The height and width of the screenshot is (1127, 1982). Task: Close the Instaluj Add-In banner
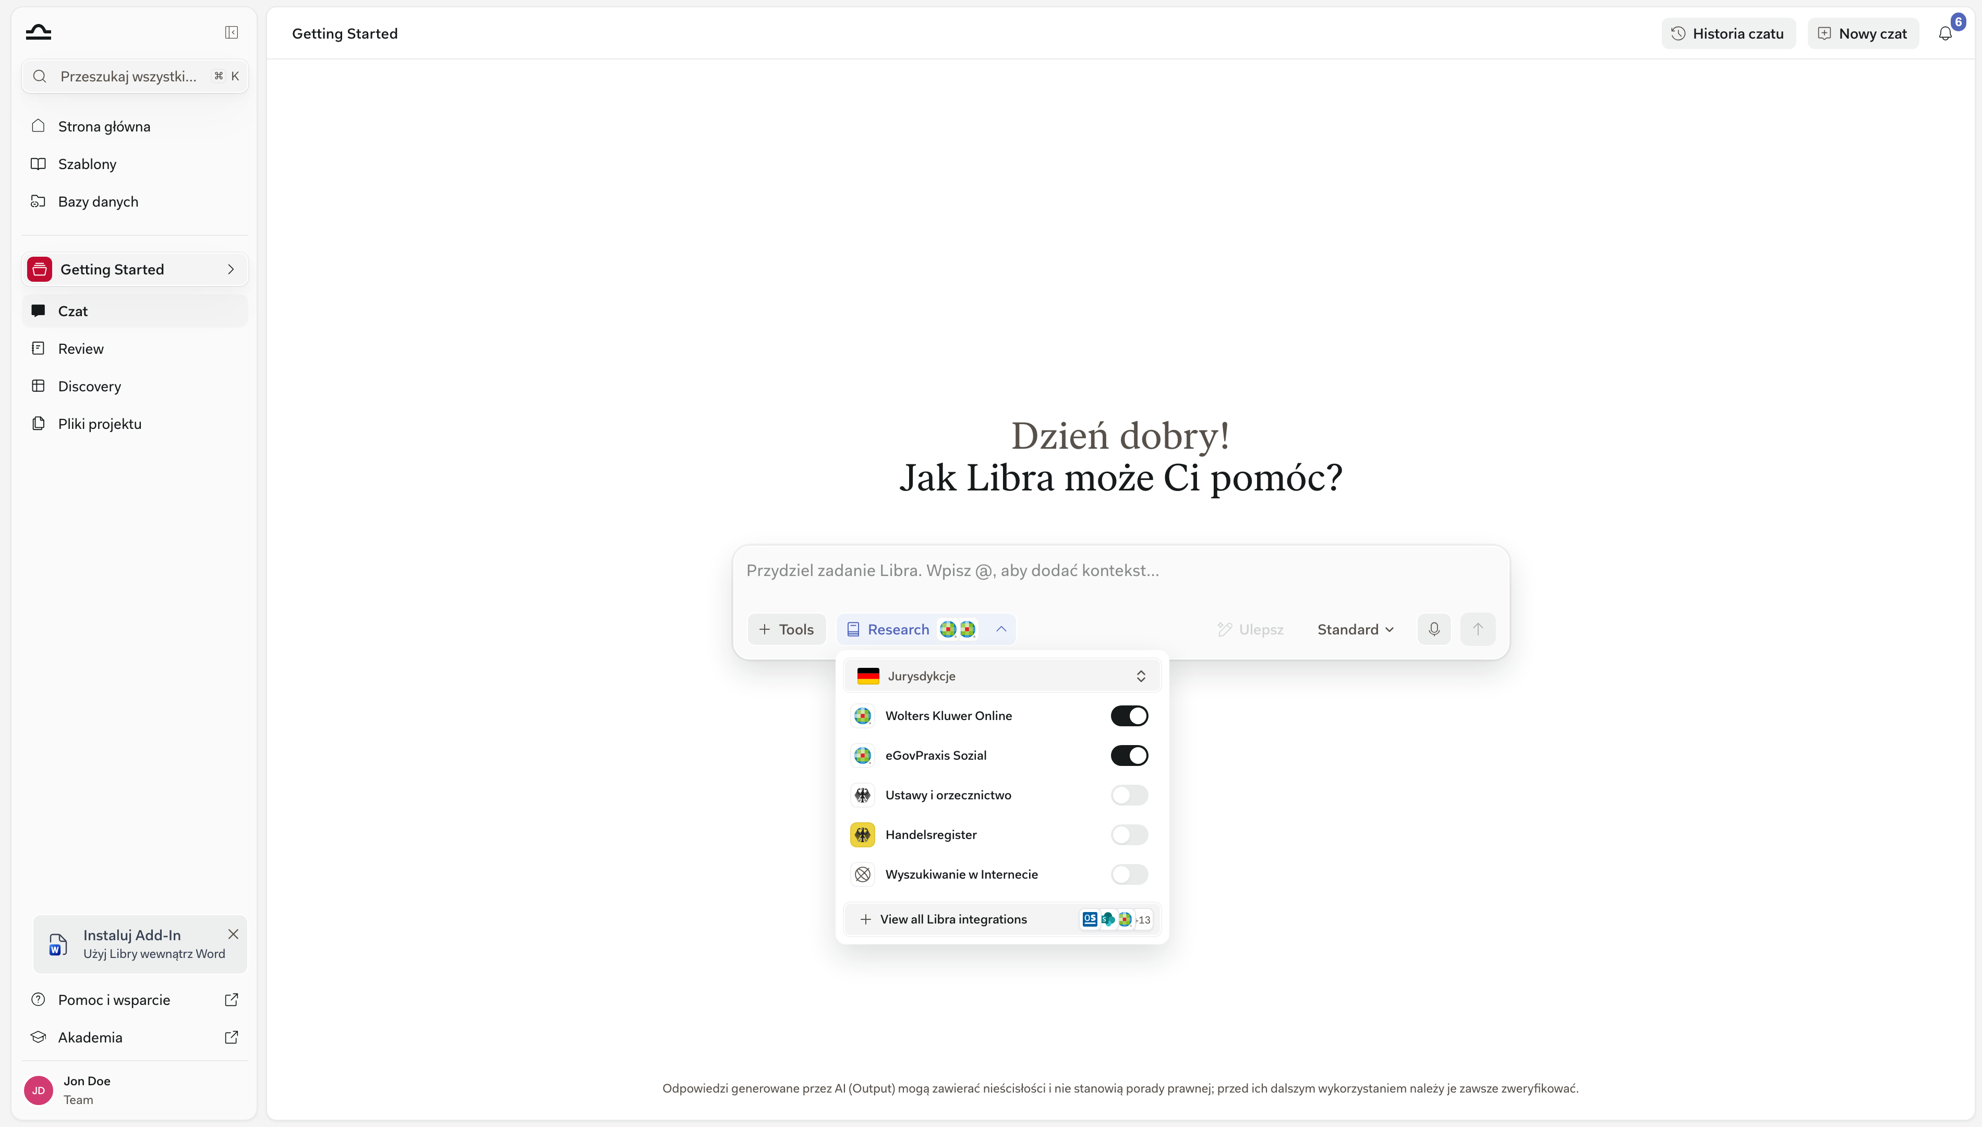click(x=233, y=934)
